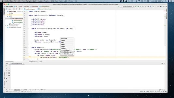This screenshot has height=98, width=174.
Task: Click the Wi-Fi icon in macOS menu bar
Action: 139,1
